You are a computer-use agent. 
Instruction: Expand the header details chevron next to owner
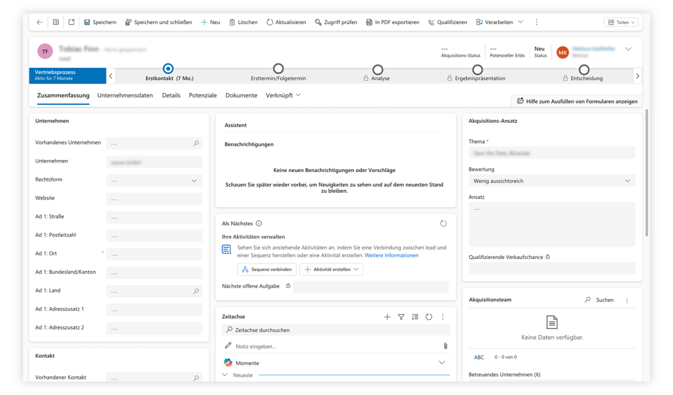pyautogui.click(x=628, y=49)
